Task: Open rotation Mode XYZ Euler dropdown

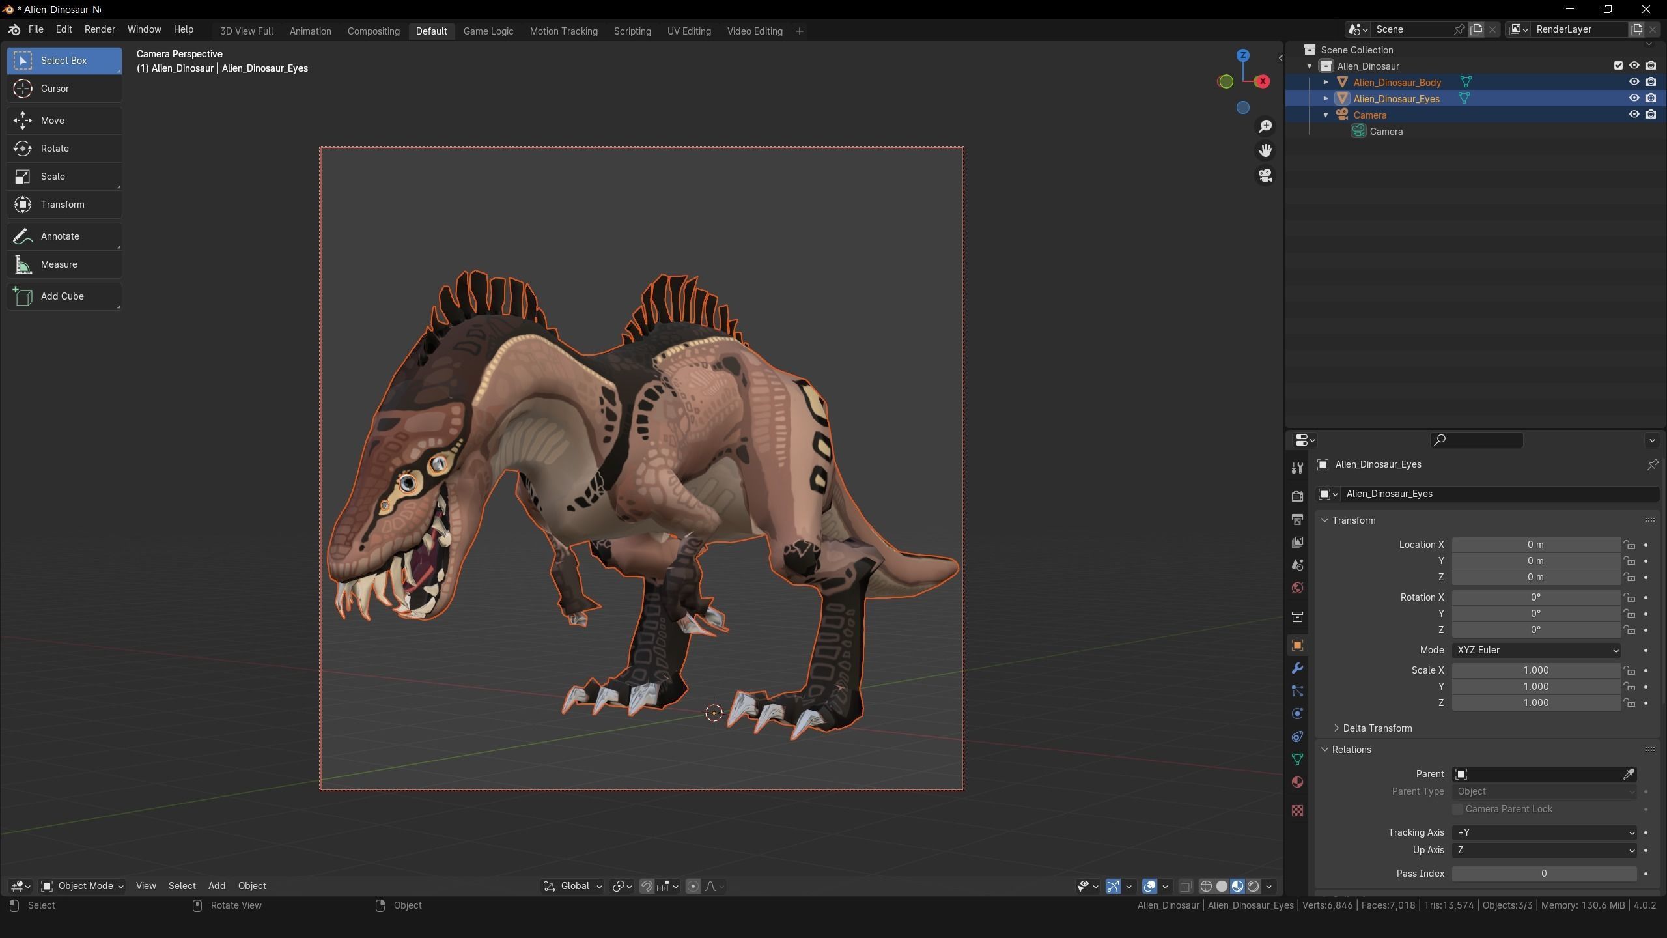Action: coord(1536,650)
